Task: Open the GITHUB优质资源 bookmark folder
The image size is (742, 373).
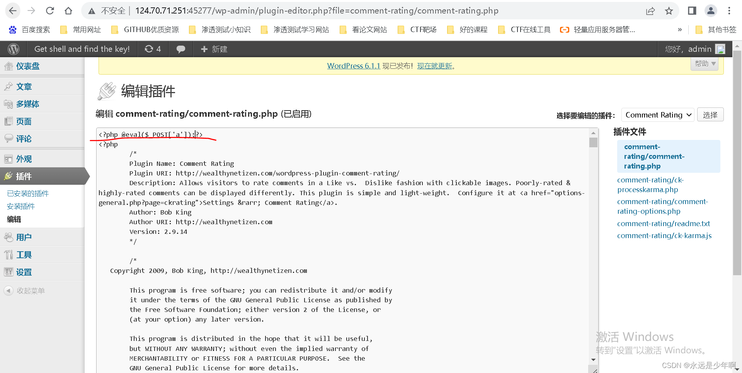Action: click(x=145, y=30)
